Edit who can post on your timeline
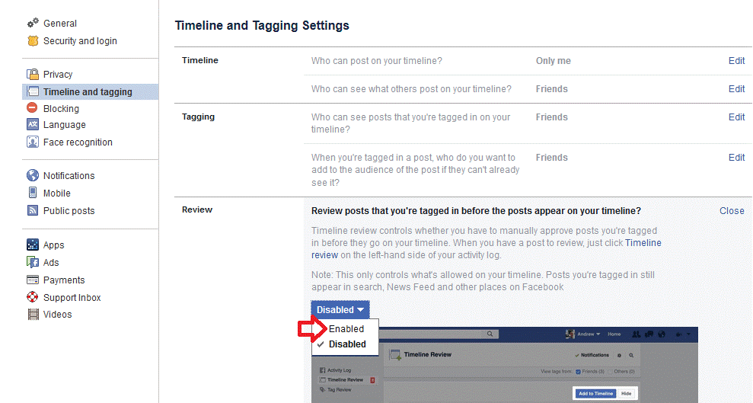This screenshot has width=753, height=403. (737, 60)
